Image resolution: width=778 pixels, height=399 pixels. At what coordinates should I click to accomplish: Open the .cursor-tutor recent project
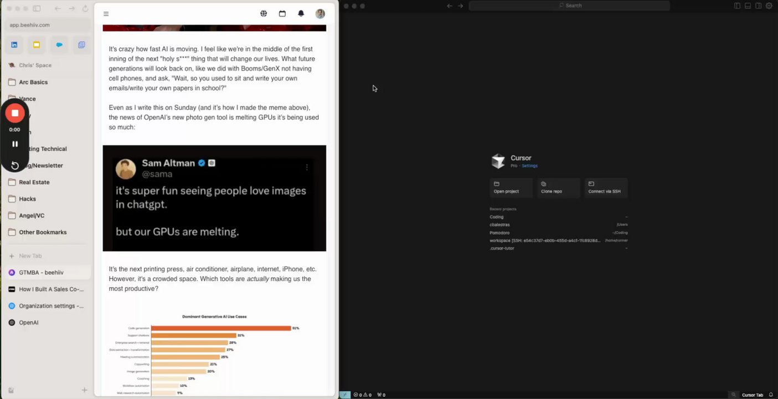pos(559,248)
